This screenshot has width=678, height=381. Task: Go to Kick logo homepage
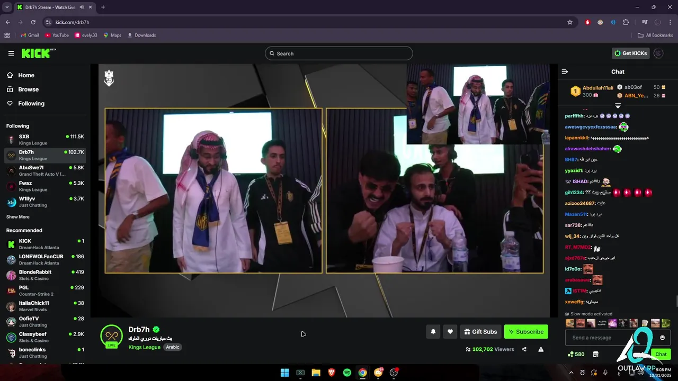pyautogui.click(x=38, y=53)
